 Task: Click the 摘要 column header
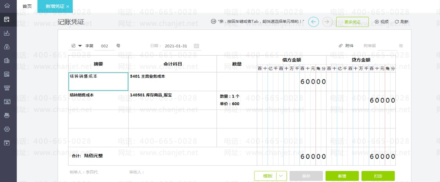point(99,64)
